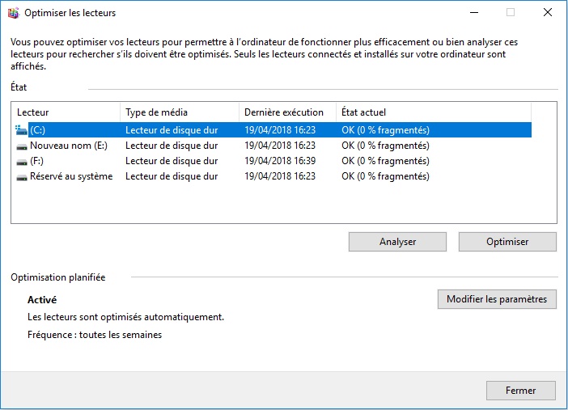This screenshot has width=568, height=410.
Task: Minimize the Optimiser les lecteurs window
Action: (473, 12)
